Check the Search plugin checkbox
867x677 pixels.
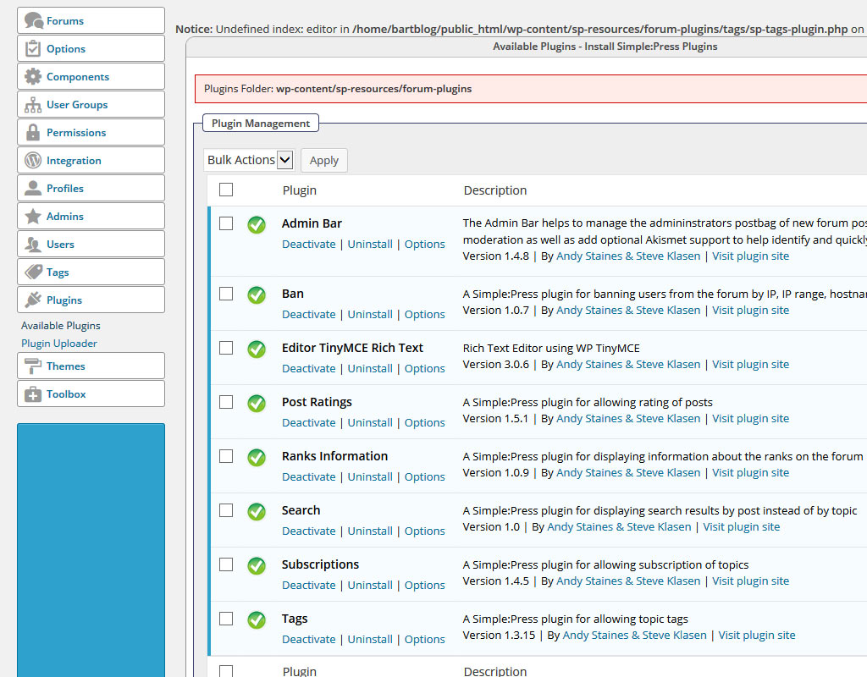click(226, 510)
